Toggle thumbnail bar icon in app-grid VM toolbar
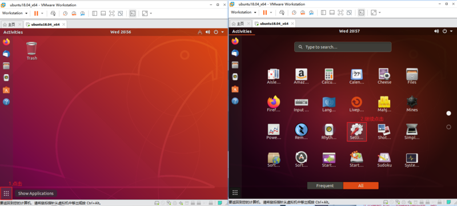 click(x=332, y=12)
